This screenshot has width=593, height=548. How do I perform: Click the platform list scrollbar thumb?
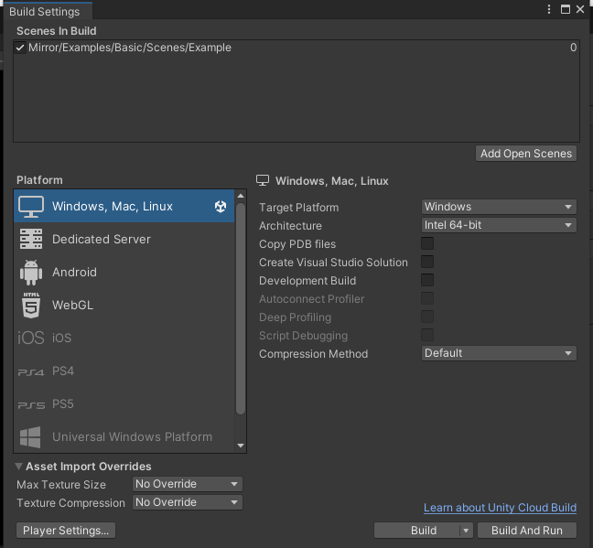pyautogui.click(x=241, y=308)
